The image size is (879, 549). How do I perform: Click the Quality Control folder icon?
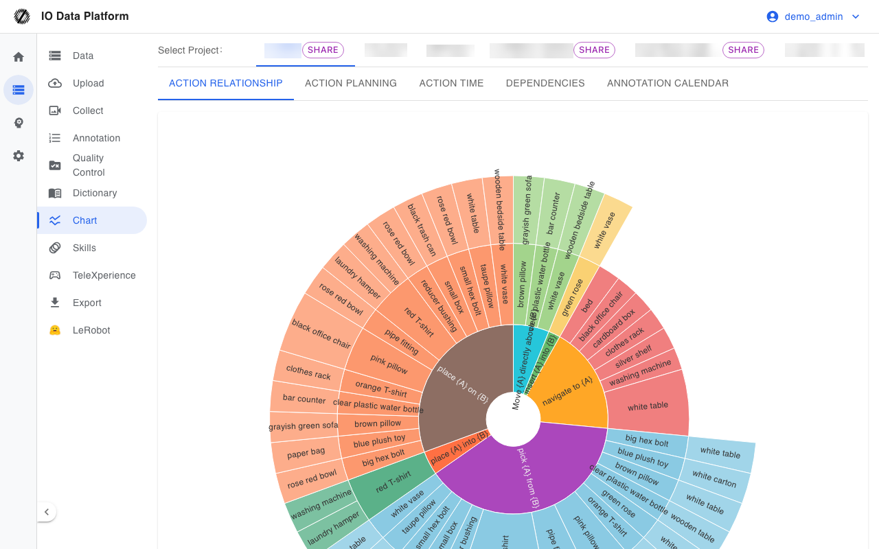click(x=55, y=165)
